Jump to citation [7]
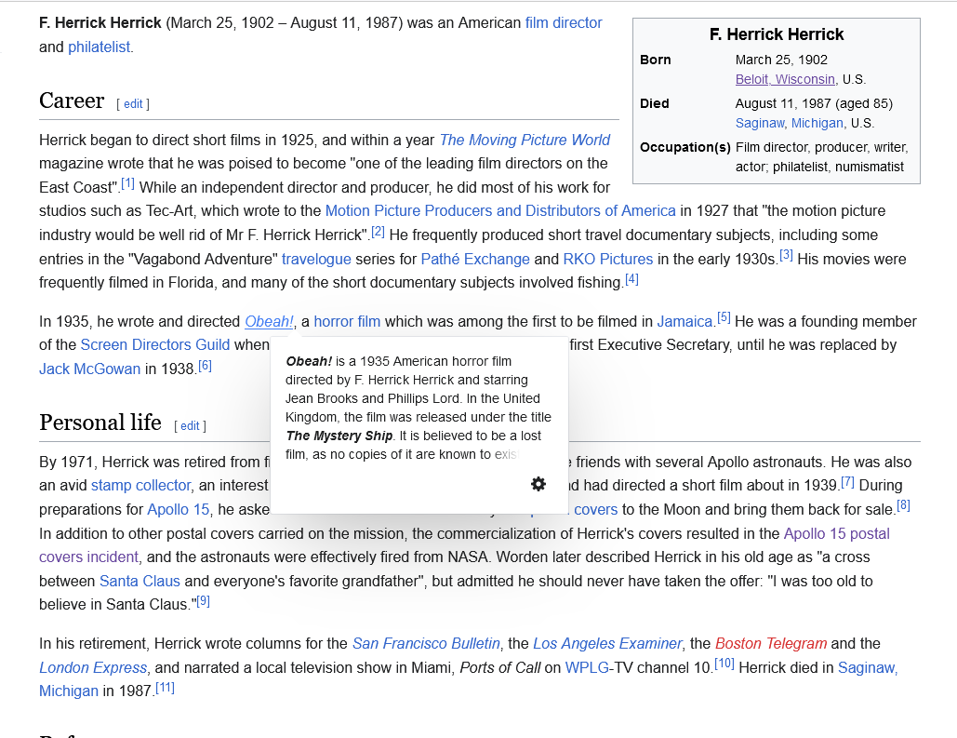The image size is (957, 738). coord(847,481)
